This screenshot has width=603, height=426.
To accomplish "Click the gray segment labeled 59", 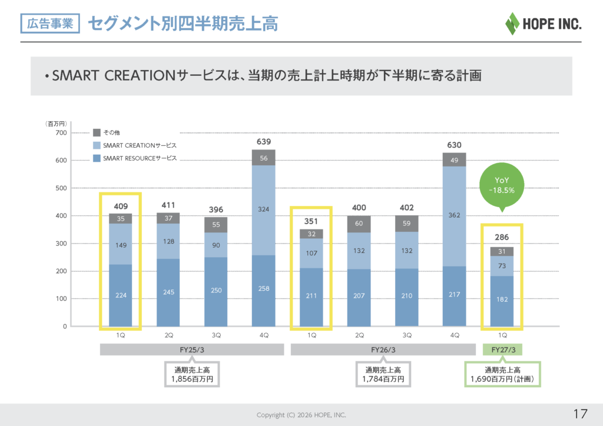I will tap(406, 224).
